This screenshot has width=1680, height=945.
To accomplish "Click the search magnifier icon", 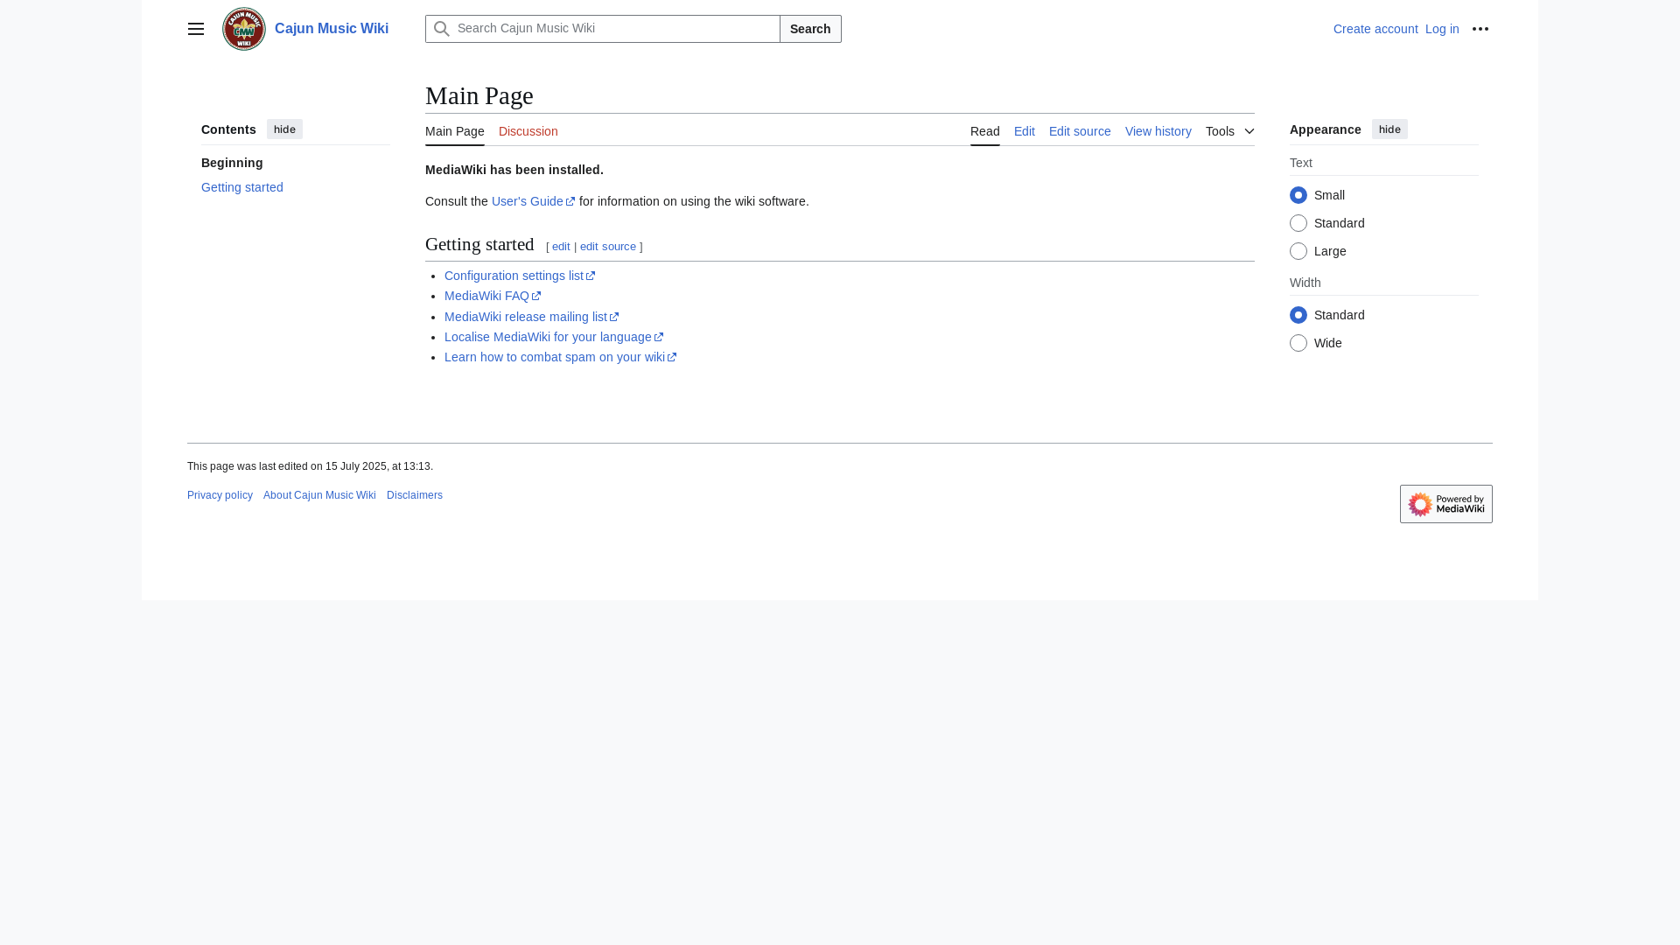I will coord(442,29).
